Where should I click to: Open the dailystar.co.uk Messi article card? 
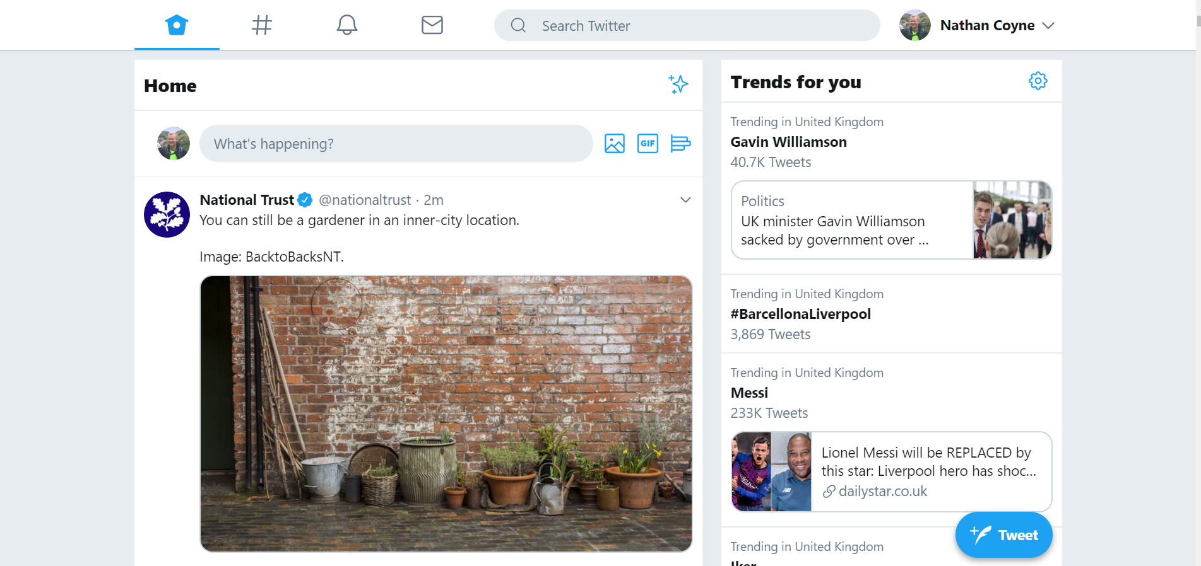coord(891,471)
